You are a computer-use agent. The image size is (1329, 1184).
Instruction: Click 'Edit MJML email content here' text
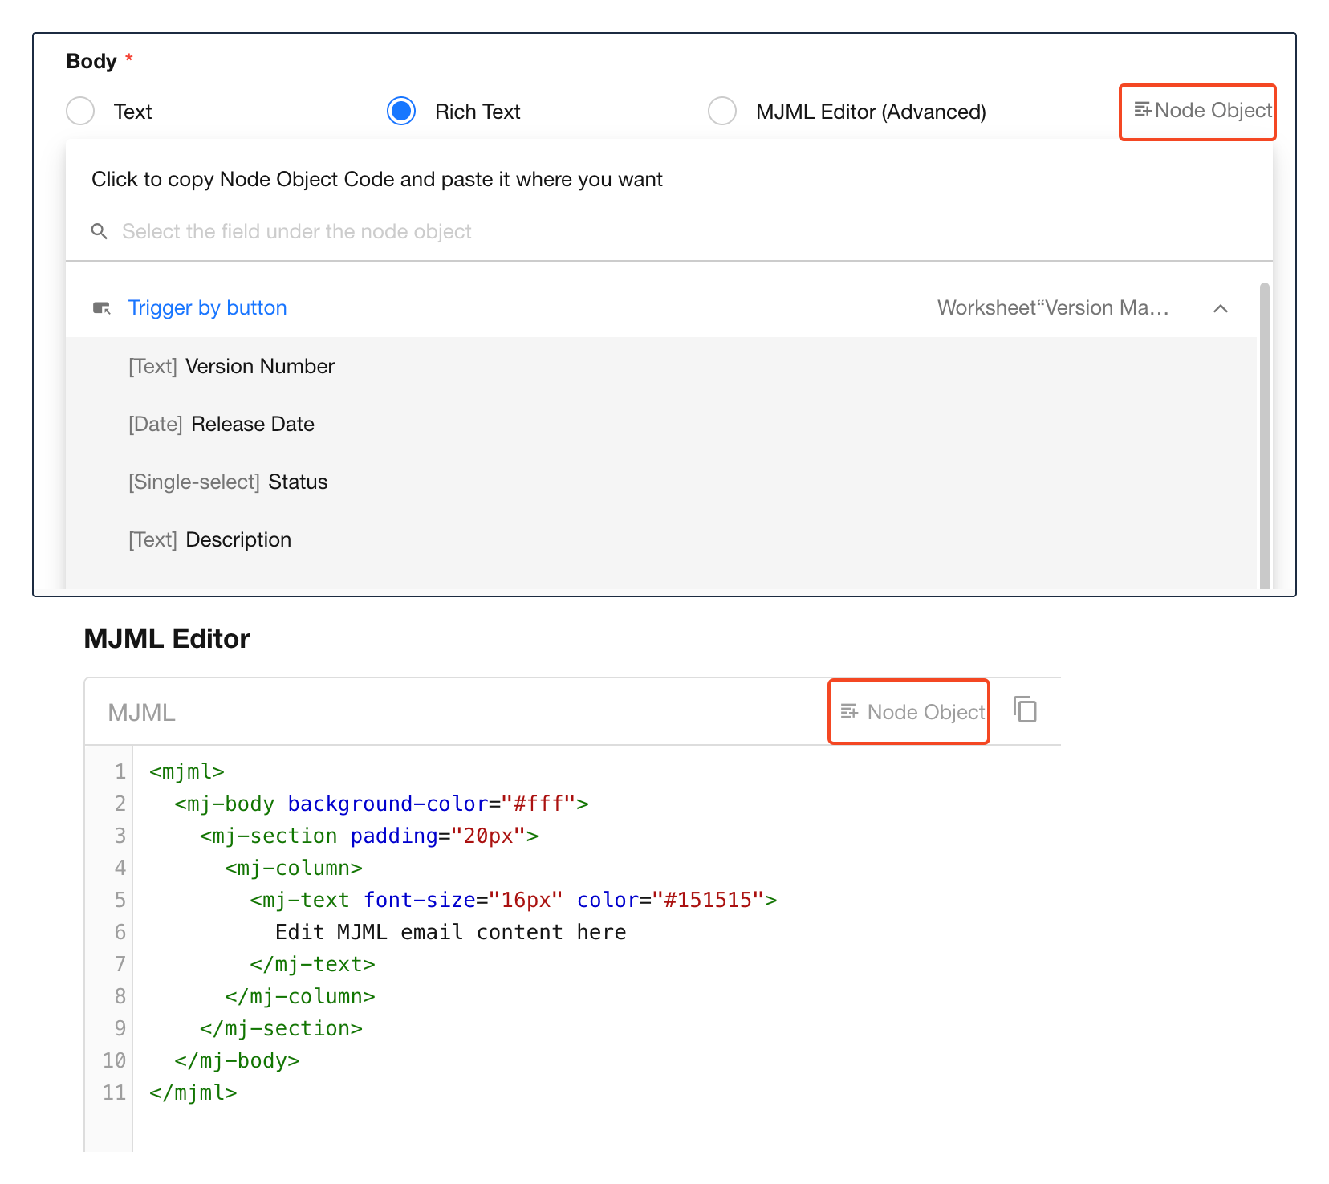(451, 932)
